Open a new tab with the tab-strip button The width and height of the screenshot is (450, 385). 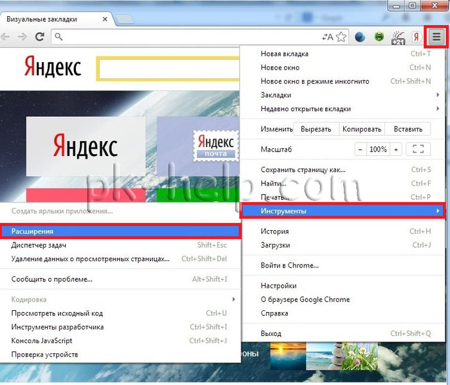coord(125,19)
